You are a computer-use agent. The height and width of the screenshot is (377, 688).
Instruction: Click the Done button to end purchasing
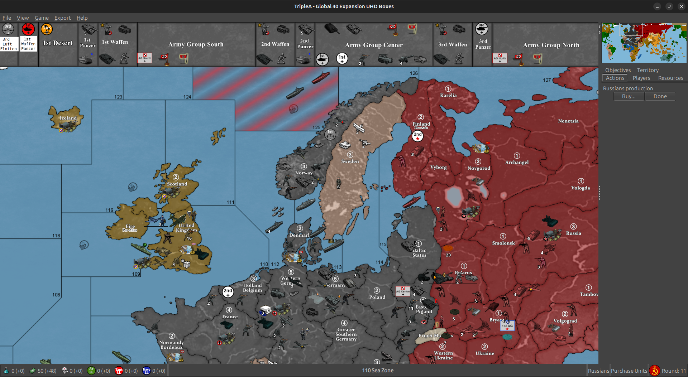coord(660,96)
